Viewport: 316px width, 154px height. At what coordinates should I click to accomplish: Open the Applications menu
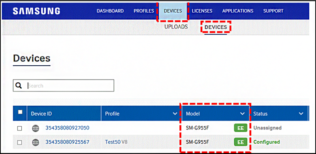pyautogui.click(x=238, y=11)
